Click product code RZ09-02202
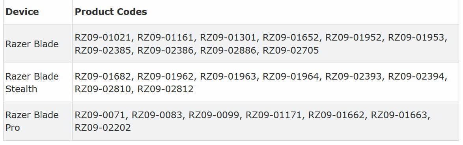Screen dimensions: 463x145 103,128
